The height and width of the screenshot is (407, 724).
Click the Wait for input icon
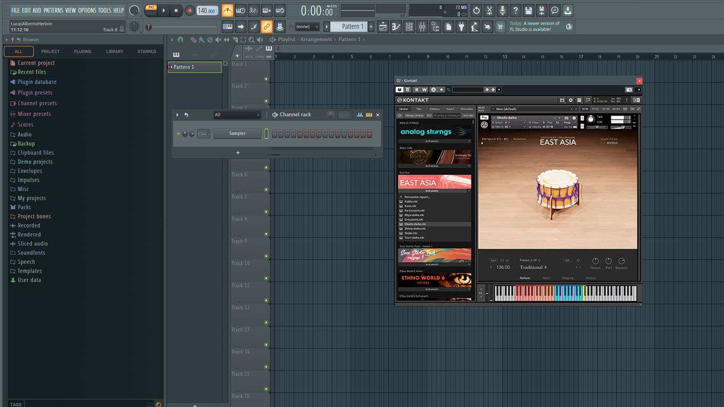click(240, 11)
